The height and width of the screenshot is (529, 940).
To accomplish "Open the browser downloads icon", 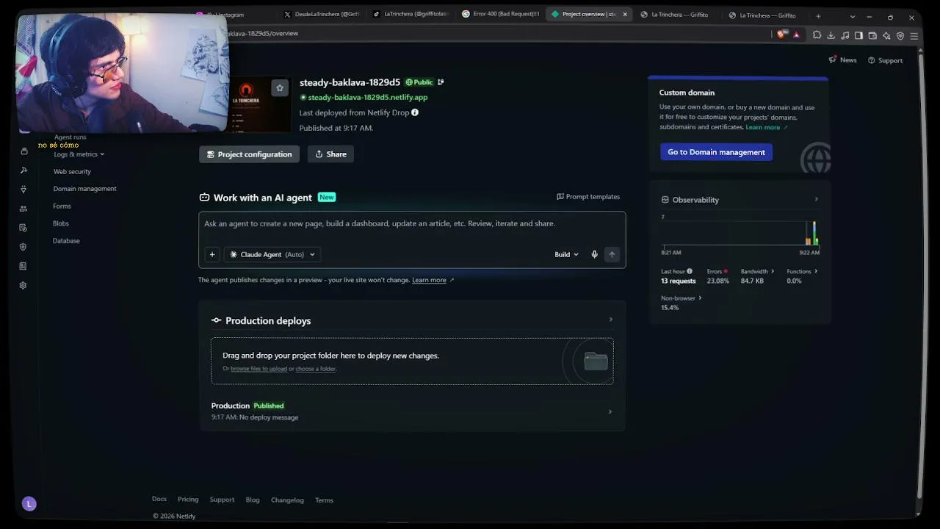I will tap(831, 35).
